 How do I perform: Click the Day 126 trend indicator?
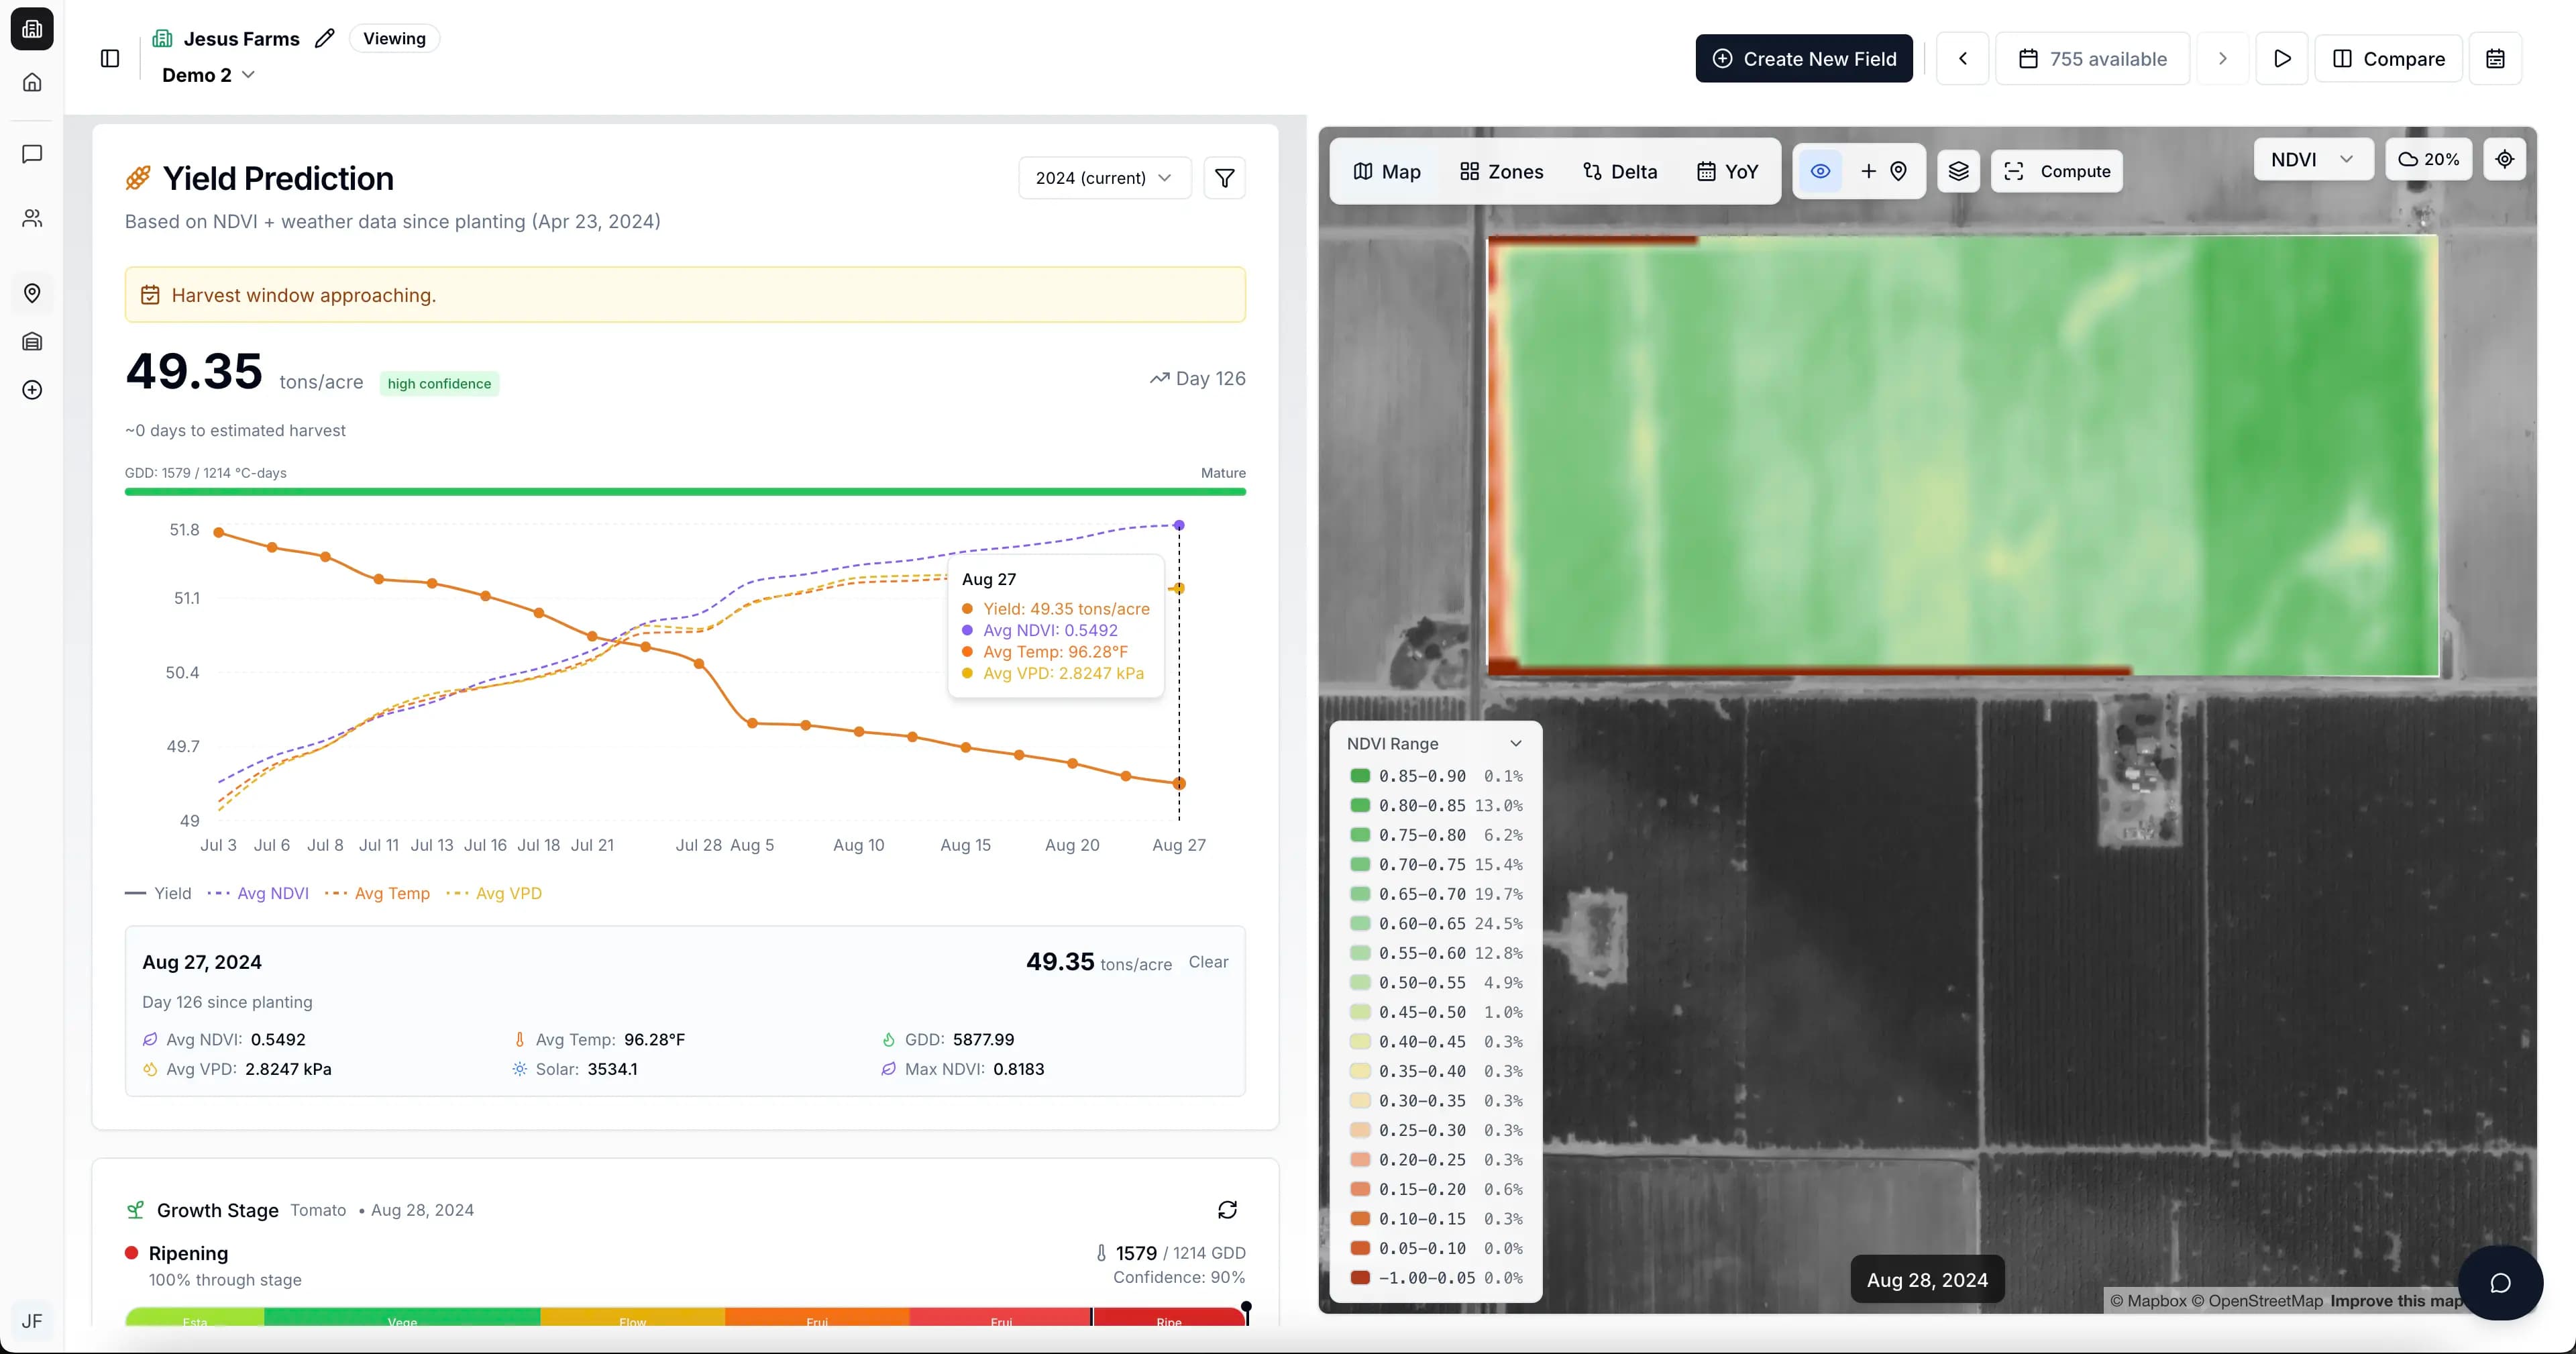(1197, 378)
